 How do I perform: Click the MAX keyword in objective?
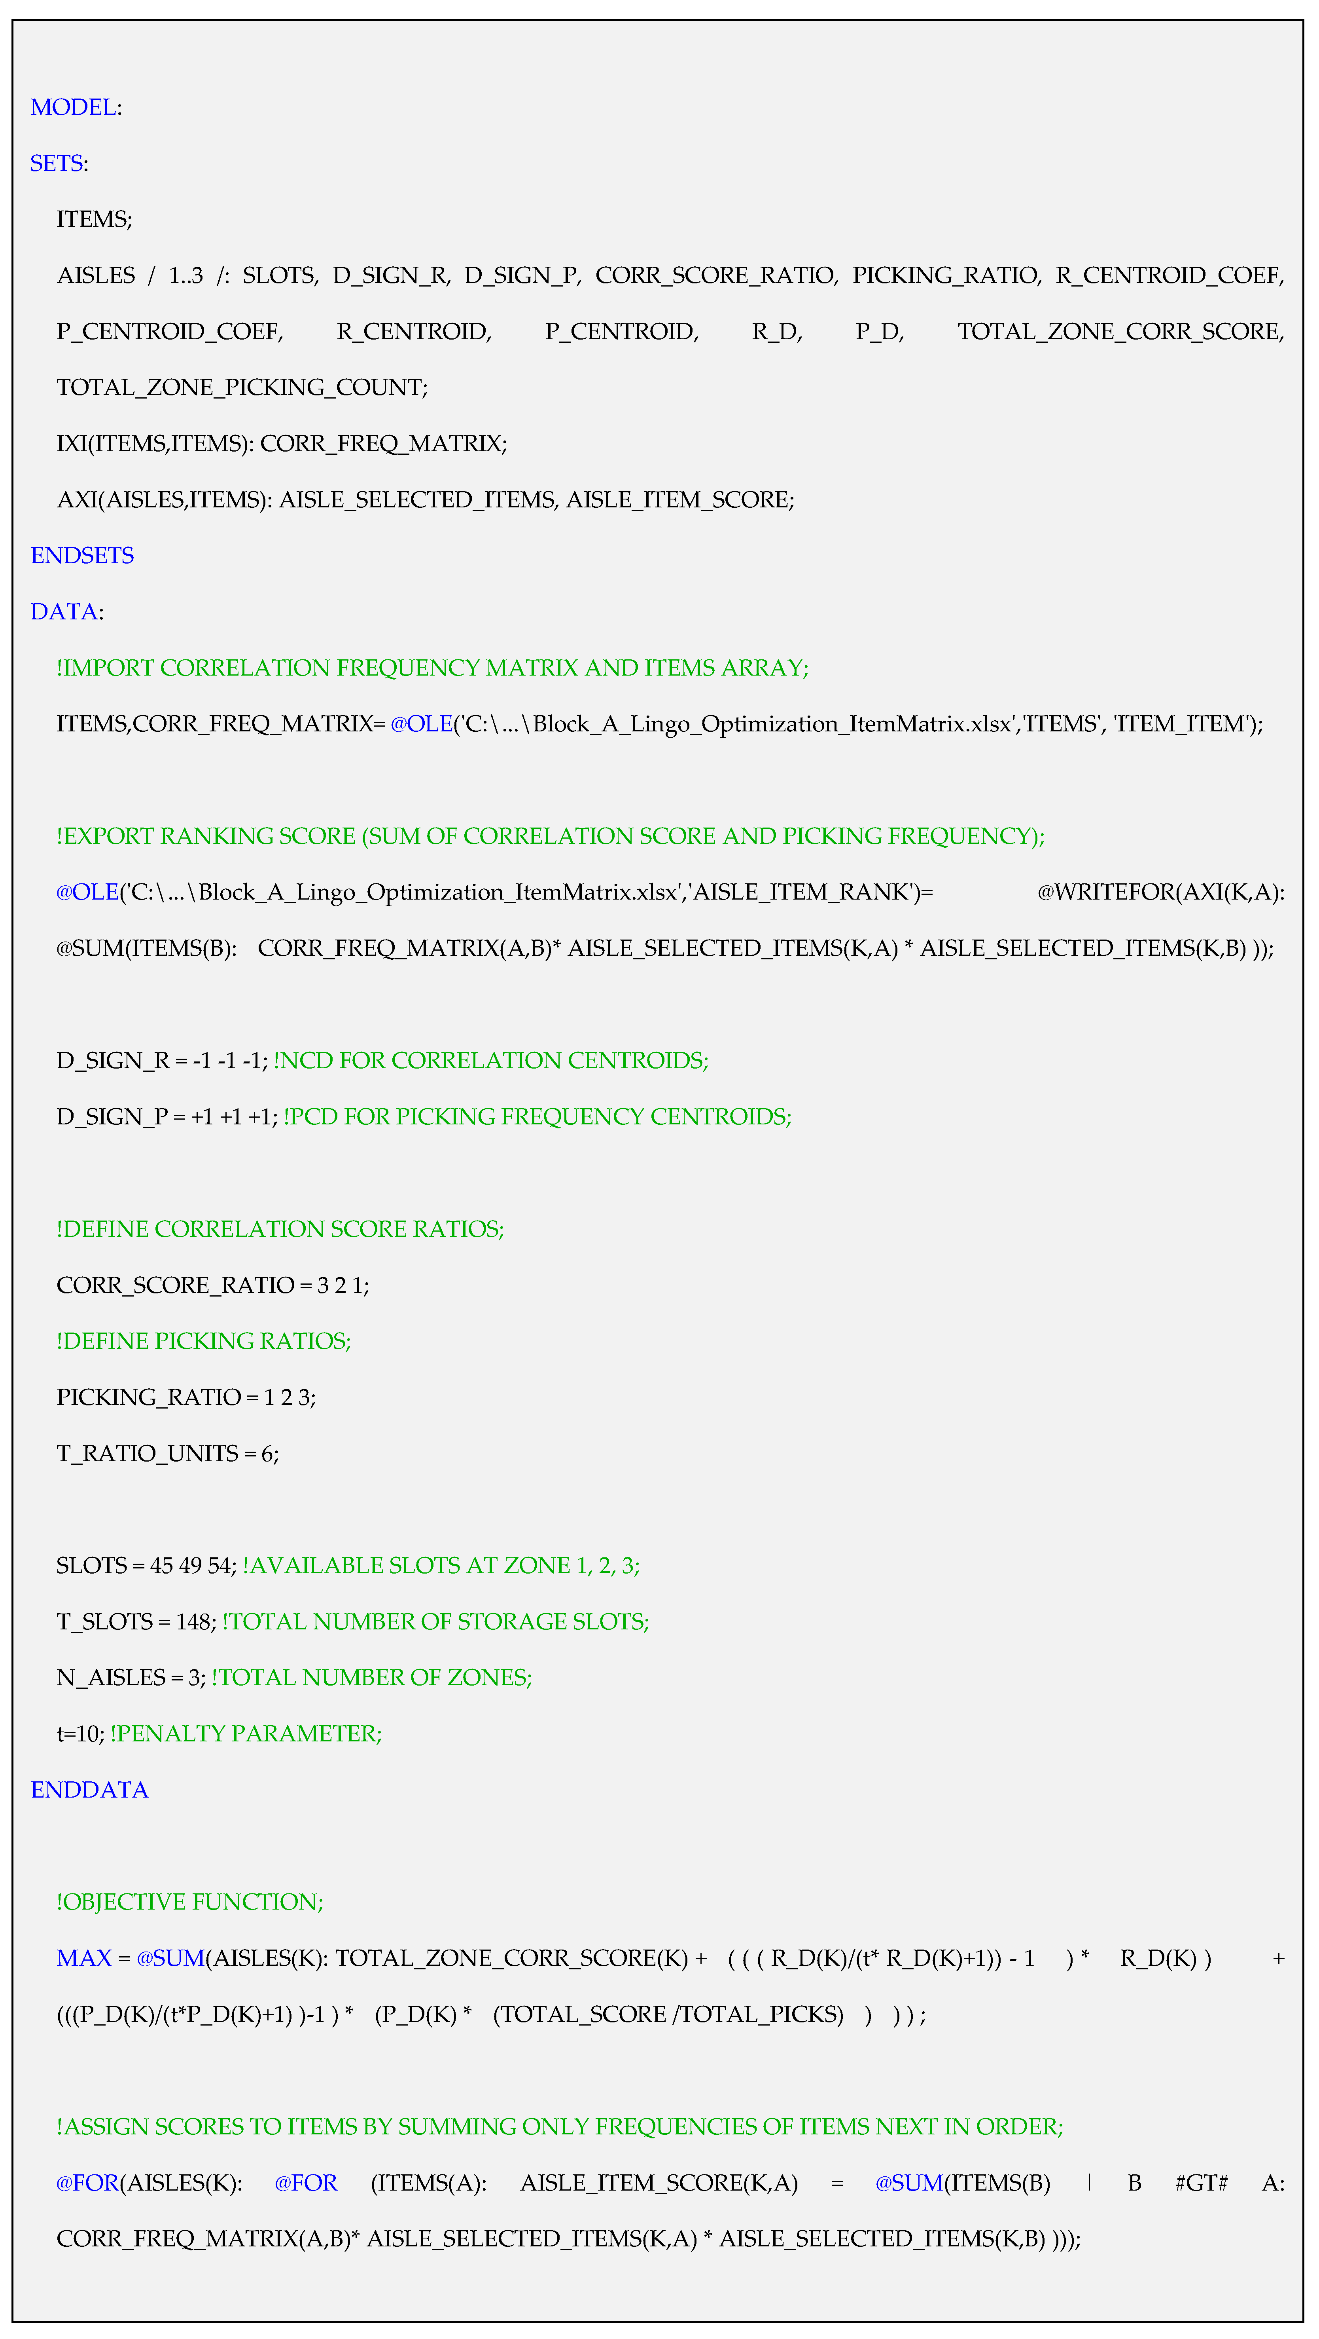[x=84, y=1959]
